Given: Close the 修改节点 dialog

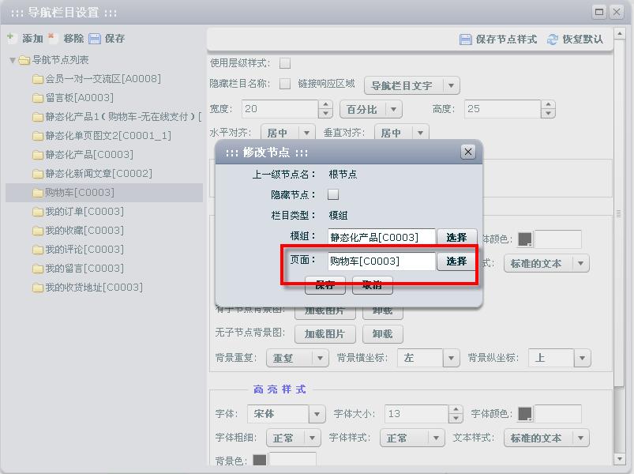Looking at the screenshot, I should click(467, 152).
